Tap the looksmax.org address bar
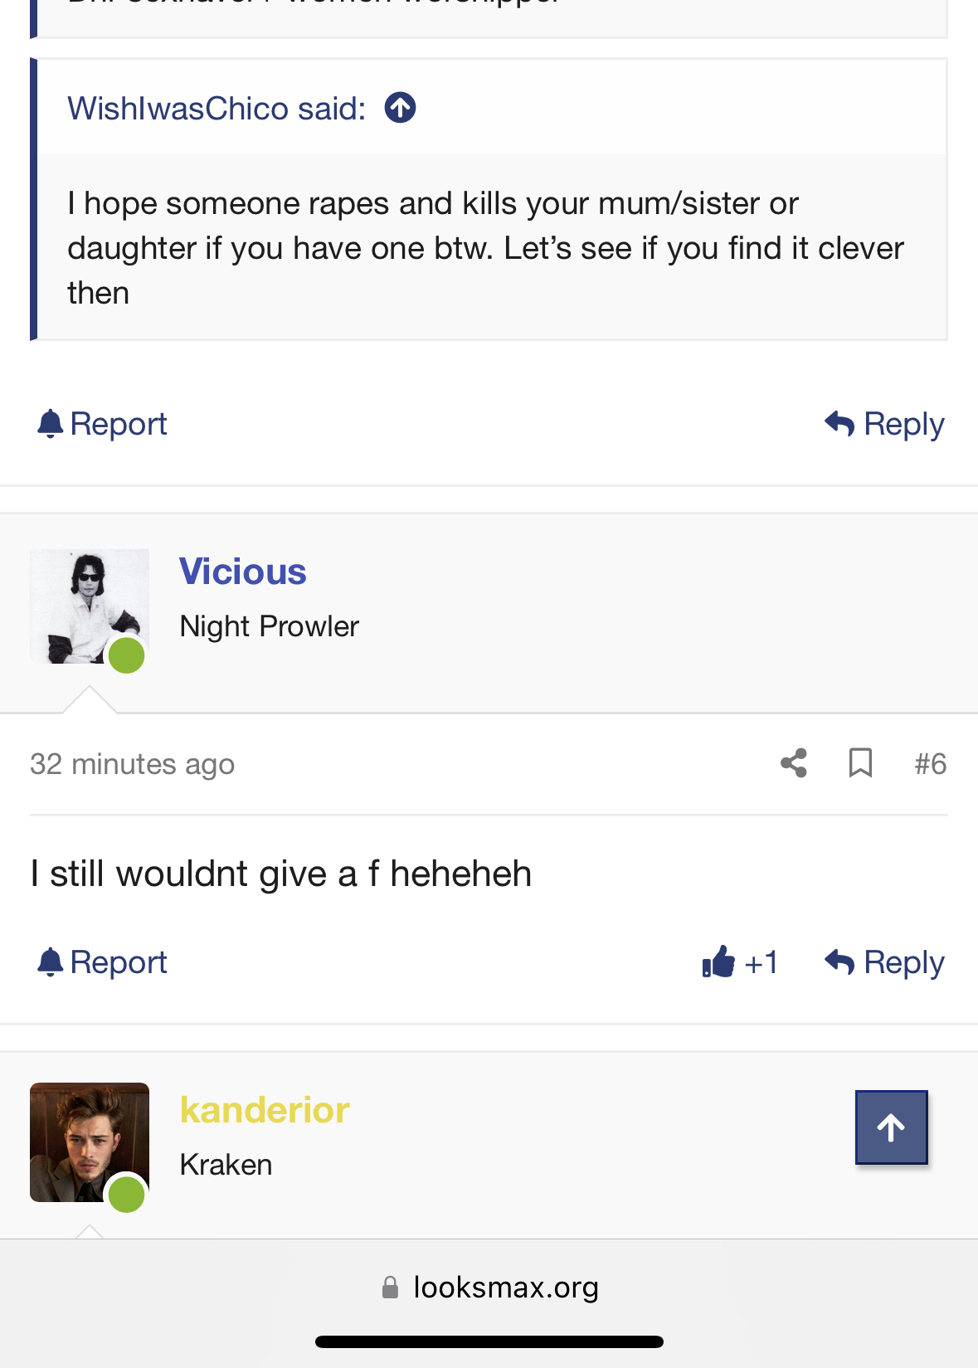Screen dimensions: 978x1368 tap(505, 1288)
